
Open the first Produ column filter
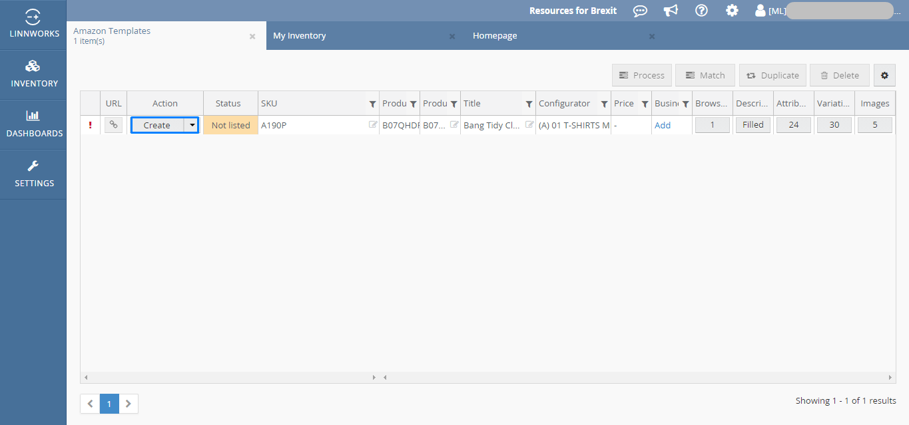(x=413, y=104)
